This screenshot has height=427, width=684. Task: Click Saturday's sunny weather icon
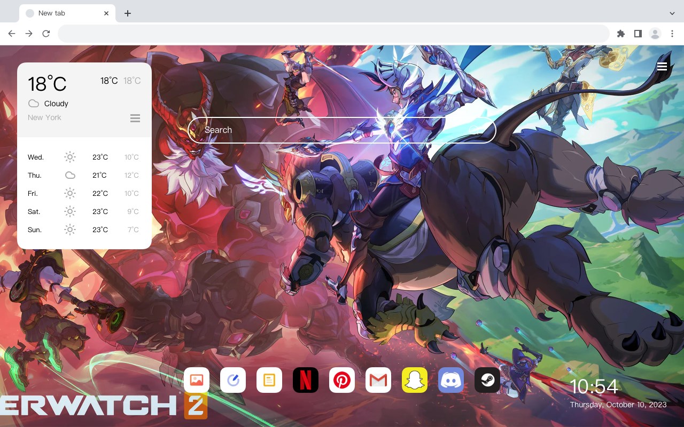[70, 211]
